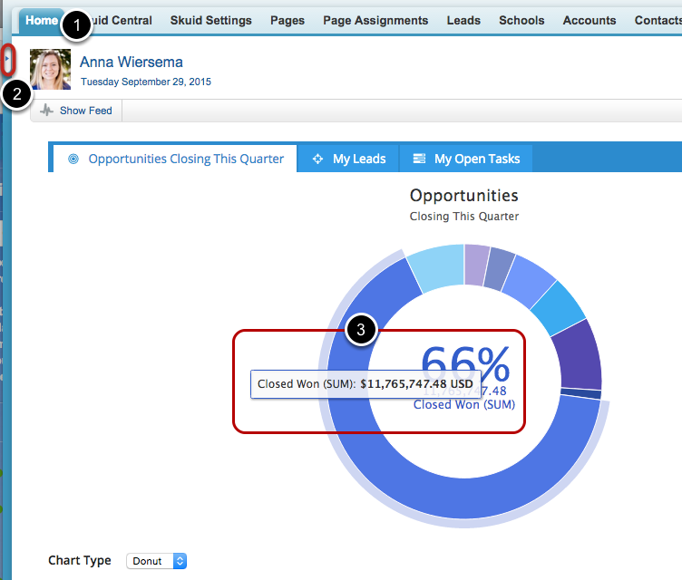
Task: Open Anna Wiersema's profile photo
Action: tap(51, 70)
